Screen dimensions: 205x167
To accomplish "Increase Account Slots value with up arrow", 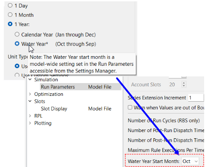I will click(x=184, y=83).
